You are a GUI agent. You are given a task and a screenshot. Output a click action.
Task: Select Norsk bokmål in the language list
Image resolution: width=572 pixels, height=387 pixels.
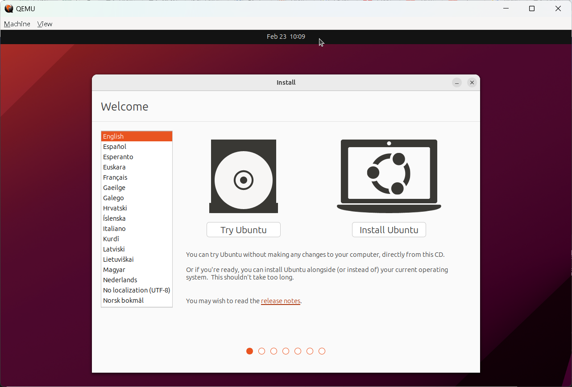click(137, 301)
